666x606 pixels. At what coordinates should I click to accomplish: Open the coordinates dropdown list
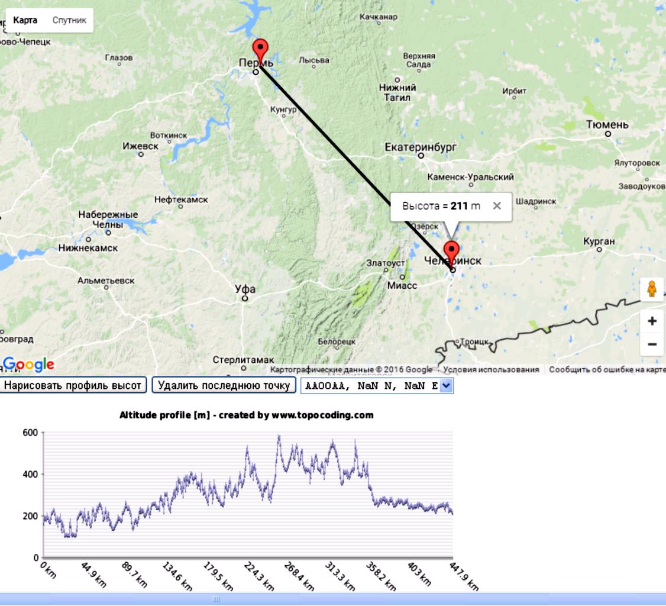click(446, 386)
